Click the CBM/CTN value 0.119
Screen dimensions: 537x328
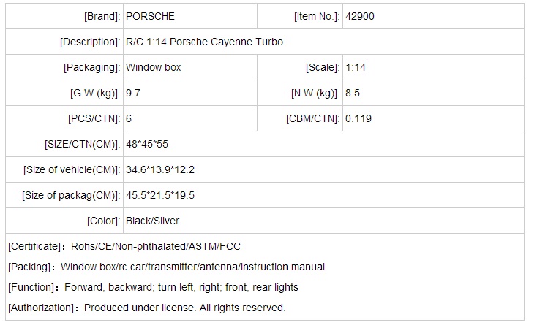(358, 118)
